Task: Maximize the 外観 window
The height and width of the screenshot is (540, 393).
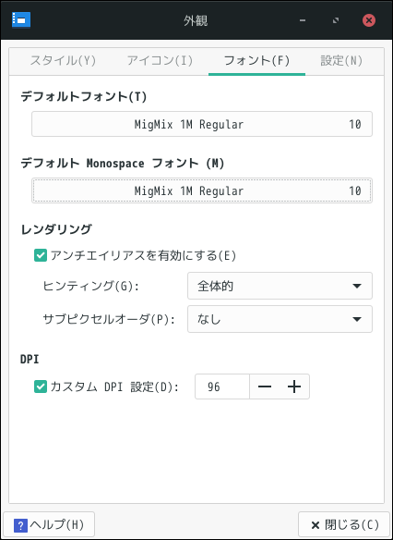Action: pos(336,20)
